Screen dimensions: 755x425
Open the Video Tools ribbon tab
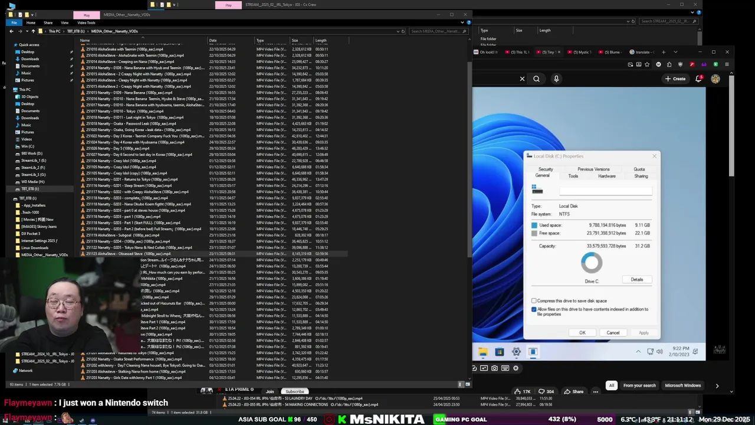click(x=86, y=22)
